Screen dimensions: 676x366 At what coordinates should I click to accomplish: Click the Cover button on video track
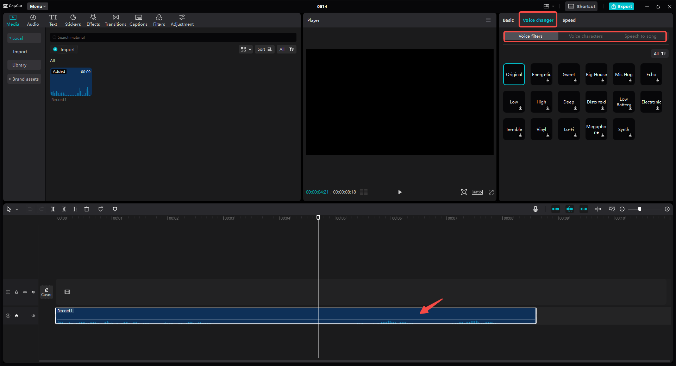(x=46, y=292)
